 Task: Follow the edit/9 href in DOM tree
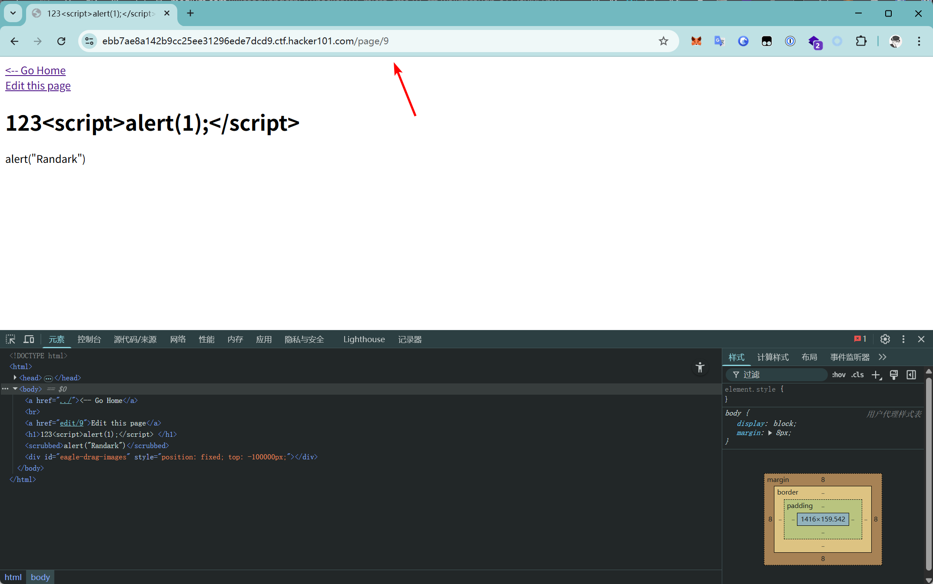[72, 423]
